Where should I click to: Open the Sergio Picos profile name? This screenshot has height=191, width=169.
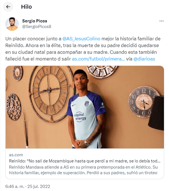pyautogui.click(x=35, y=21)
